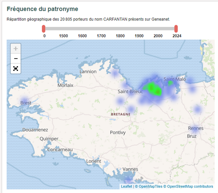Click the Rennes city label on map
218x193 pixels.
[196, 128]
